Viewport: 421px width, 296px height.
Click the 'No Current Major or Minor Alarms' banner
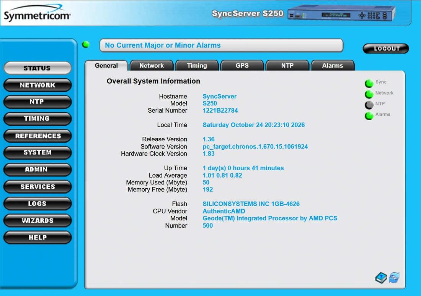point(221,45)
